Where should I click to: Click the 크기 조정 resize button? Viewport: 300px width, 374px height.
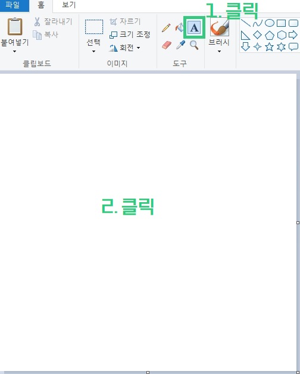click(x=130, y=34)
